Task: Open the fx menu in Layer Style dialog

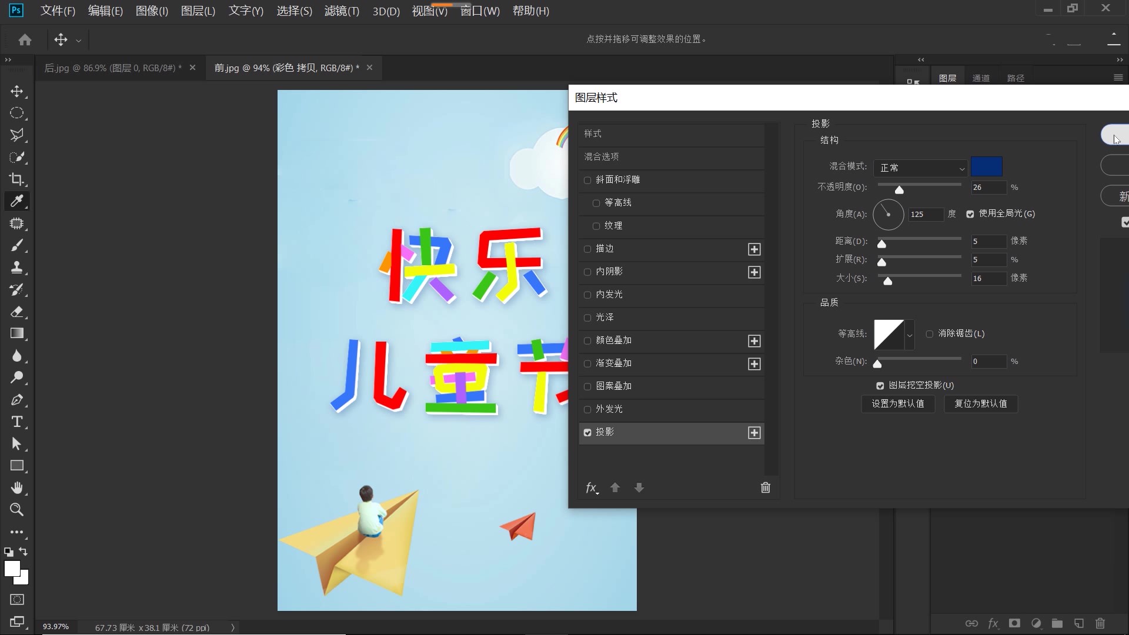Action: pos(592,488)
